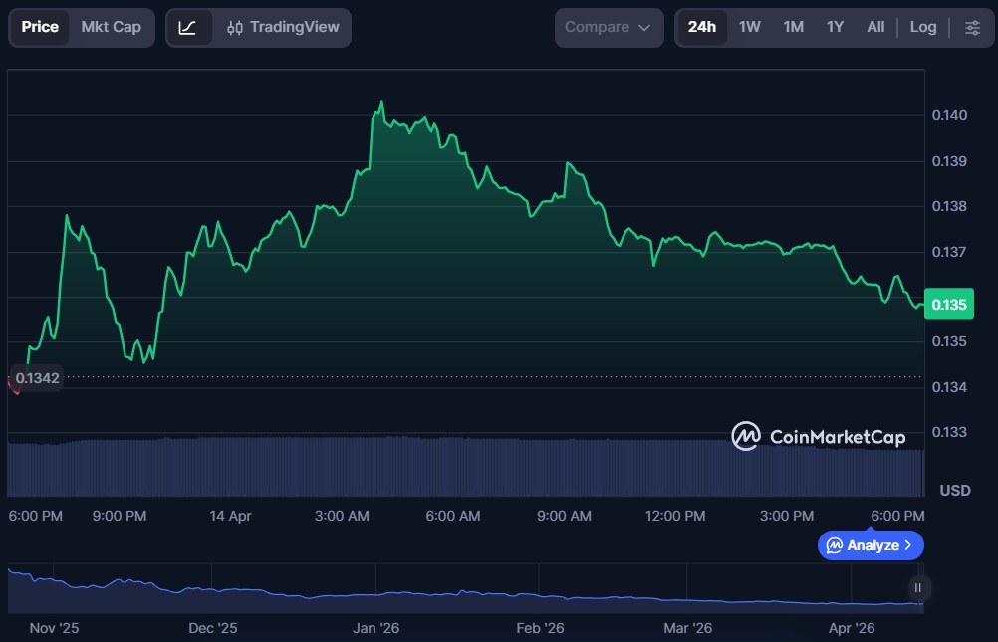Switch to Mkt Cap view
998x642 pixels.
click(111, 28)
